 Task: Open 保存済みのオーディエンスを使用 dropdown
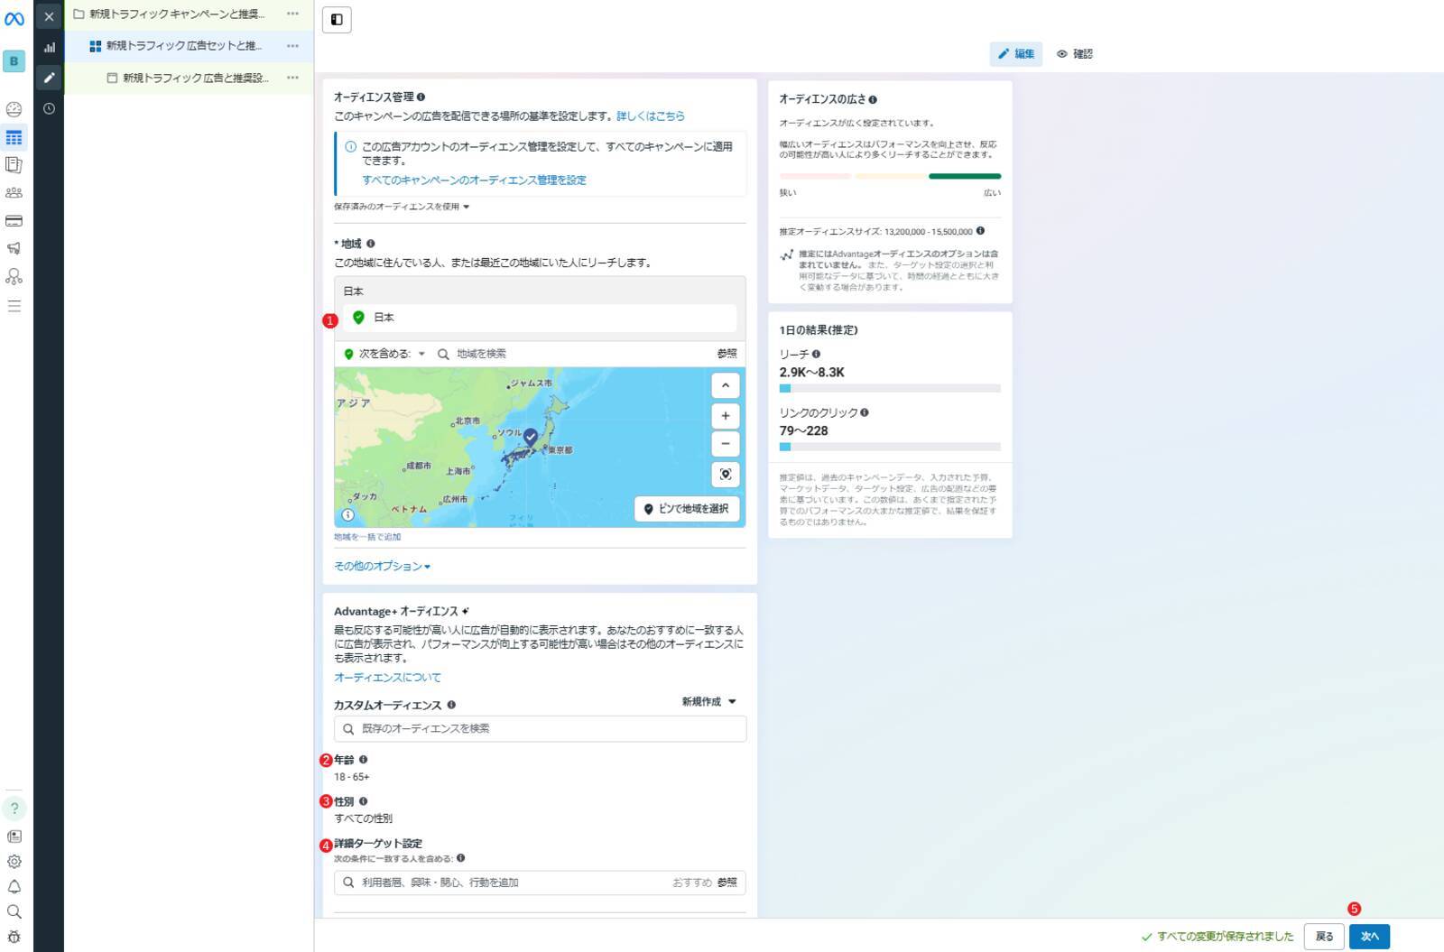[x=402, y=207]
